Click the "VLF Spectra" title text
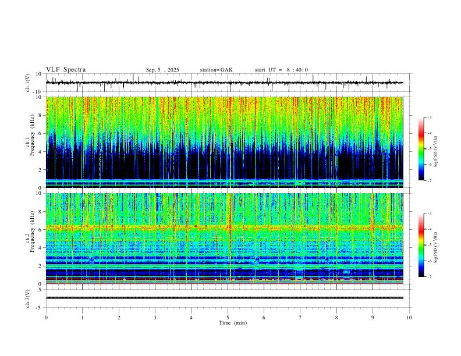 click(66, 70)
